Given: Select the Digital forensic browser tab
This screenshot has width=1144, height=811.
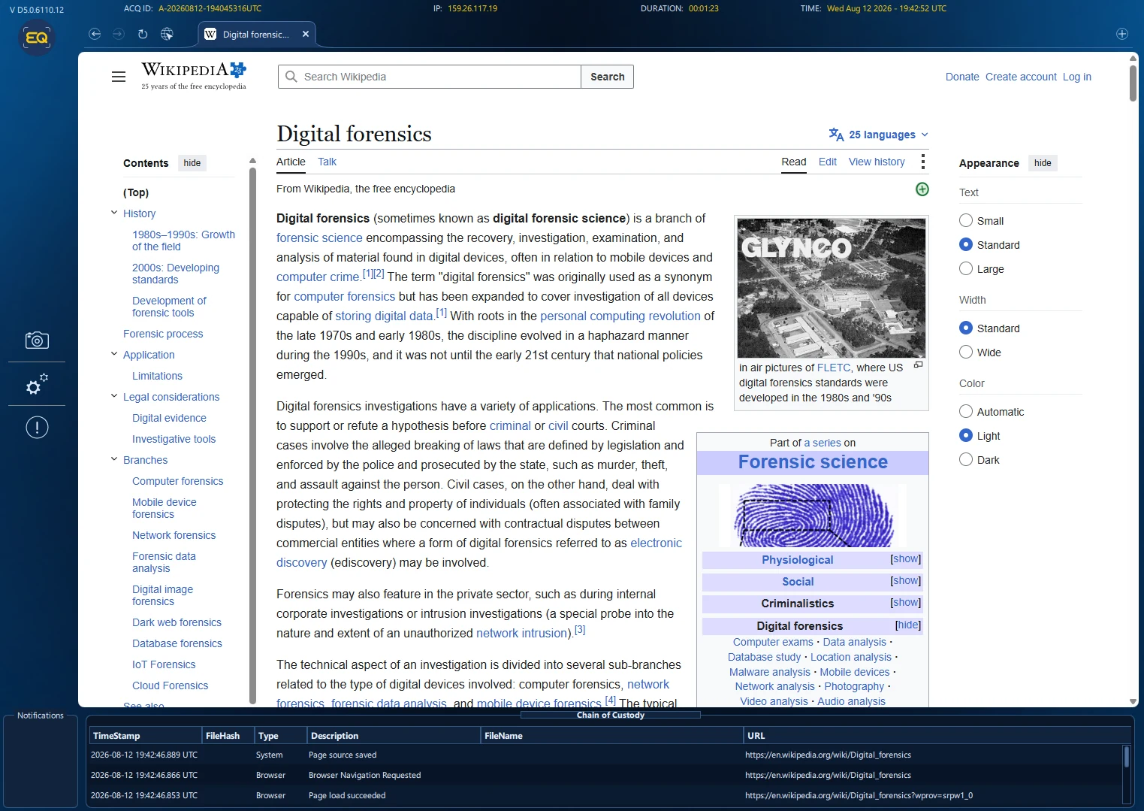Looking at the screenshot, I should [256, 34].
